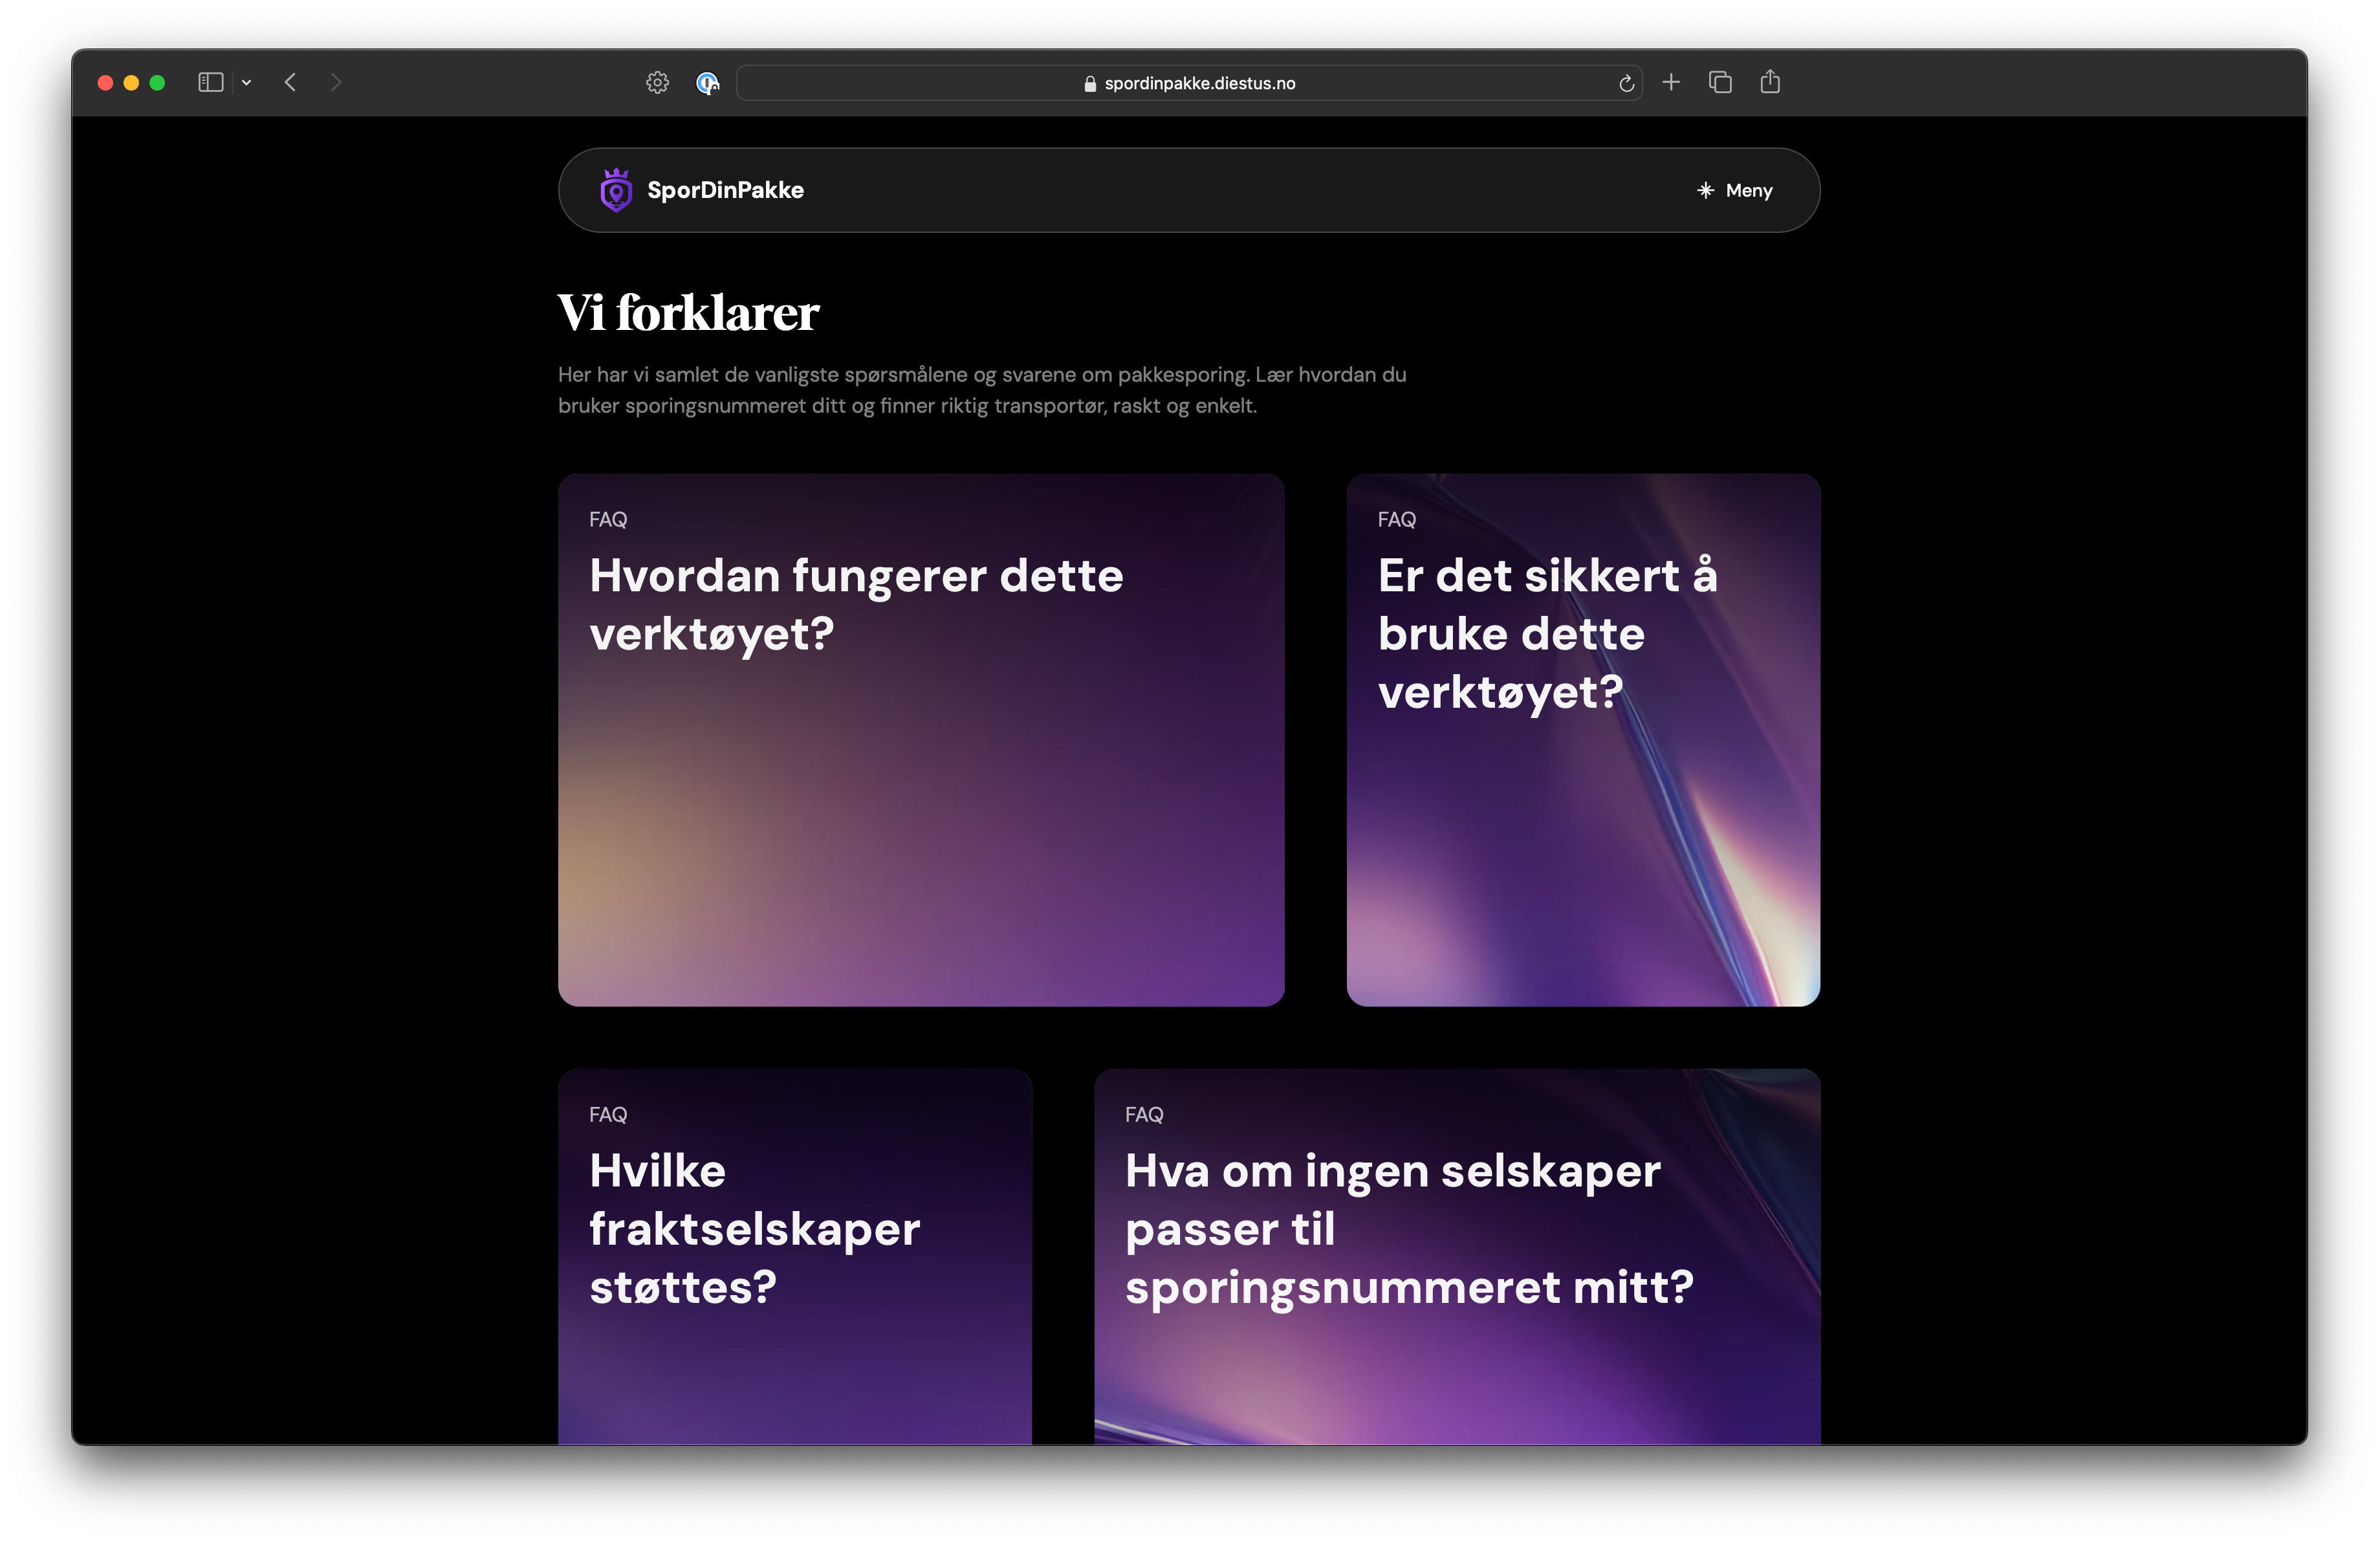Expand the sidebar tab group dropdown arrow
The height and width of the screenshot is (1541, 2380).
246,83
